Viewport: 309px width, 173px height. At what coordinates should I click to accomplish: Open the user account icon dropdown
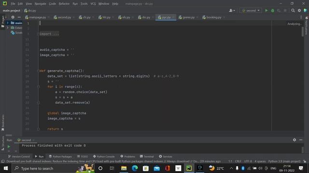pos(232,11)
